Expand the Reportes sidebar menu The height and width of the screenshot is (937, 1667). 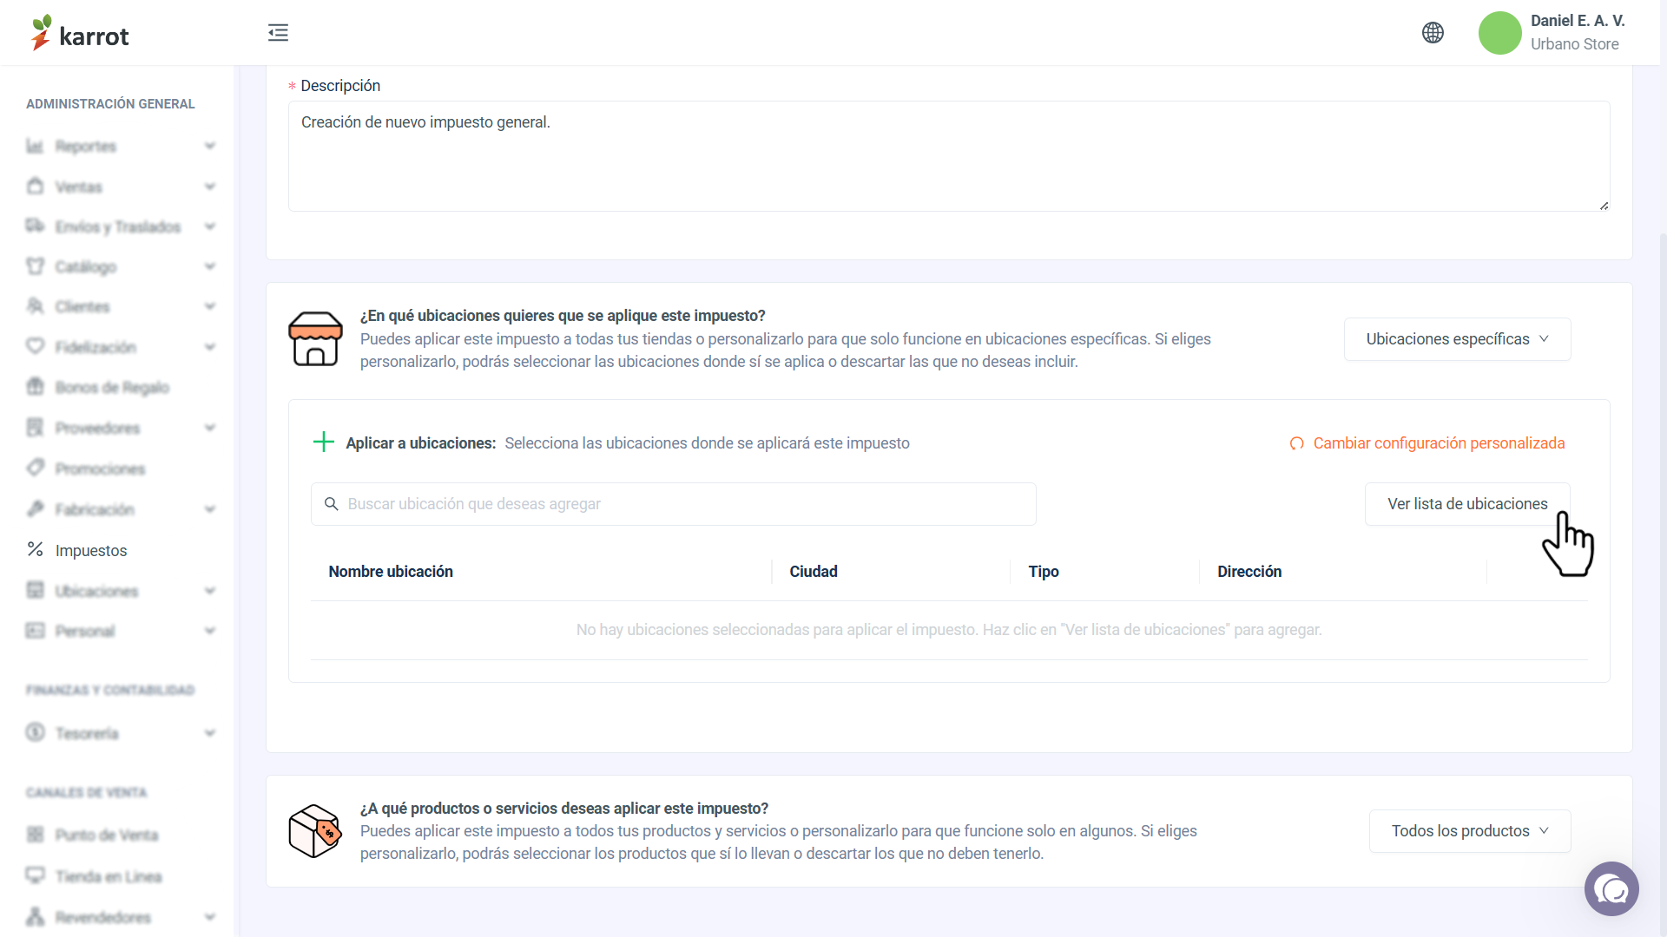121,146
